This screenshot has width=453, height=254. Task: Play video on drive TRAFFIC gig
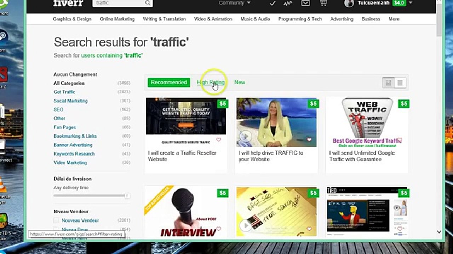pyautogui.click(x=245, y=136)
